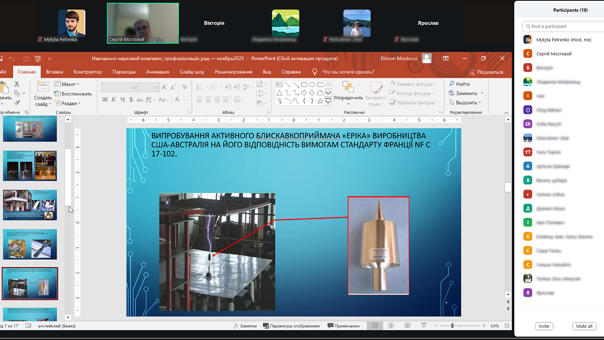Image resolution: width=604 pixels, height=340 pixels.
Task: Click the Create Slide (Создать слайд) icon
Action: [43, 88]
